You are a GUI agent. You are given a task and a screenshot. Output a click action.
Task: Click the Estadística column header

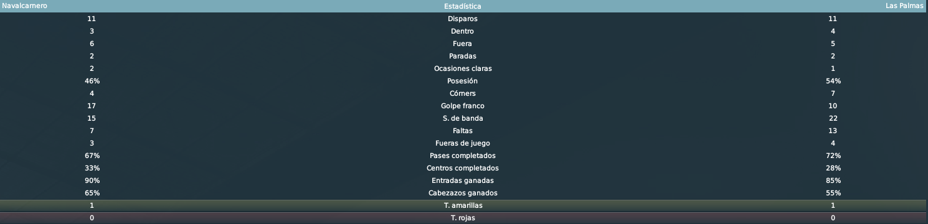point(462,6)
